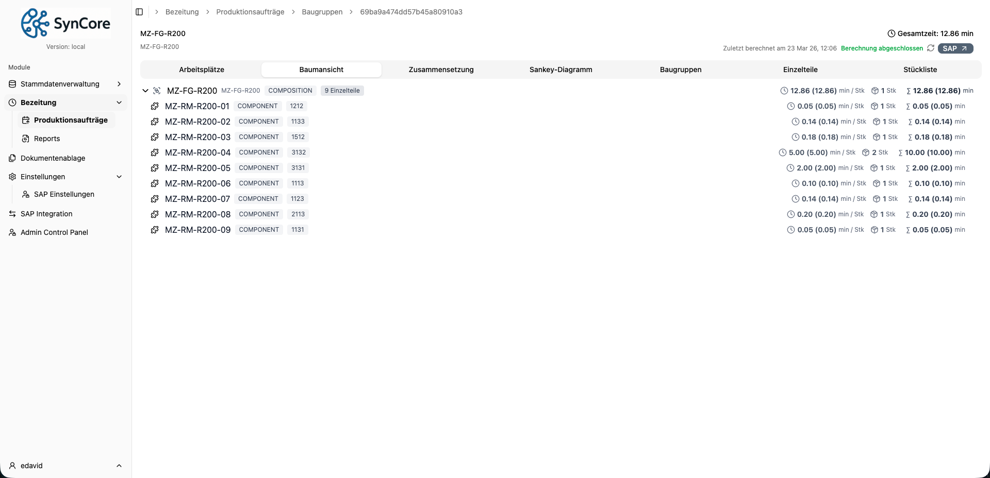Image resolution: width=990 pixels, height=478 pixels.
Task: Open SAP Einstellungen settings page
Action: (64, 194)
